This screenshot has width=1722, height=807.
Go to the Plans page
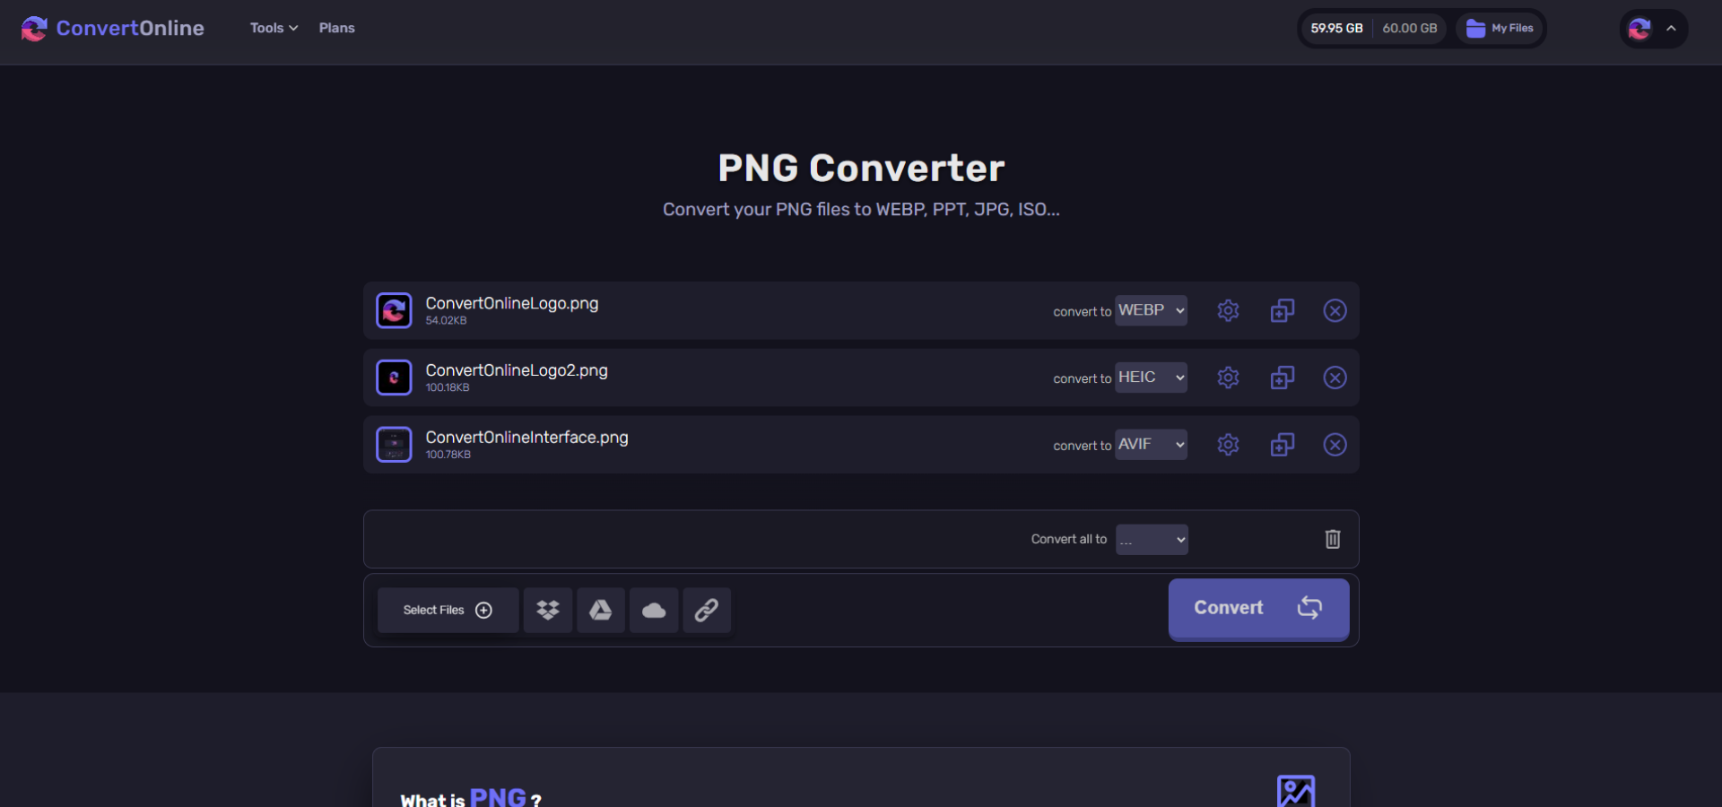336,28
